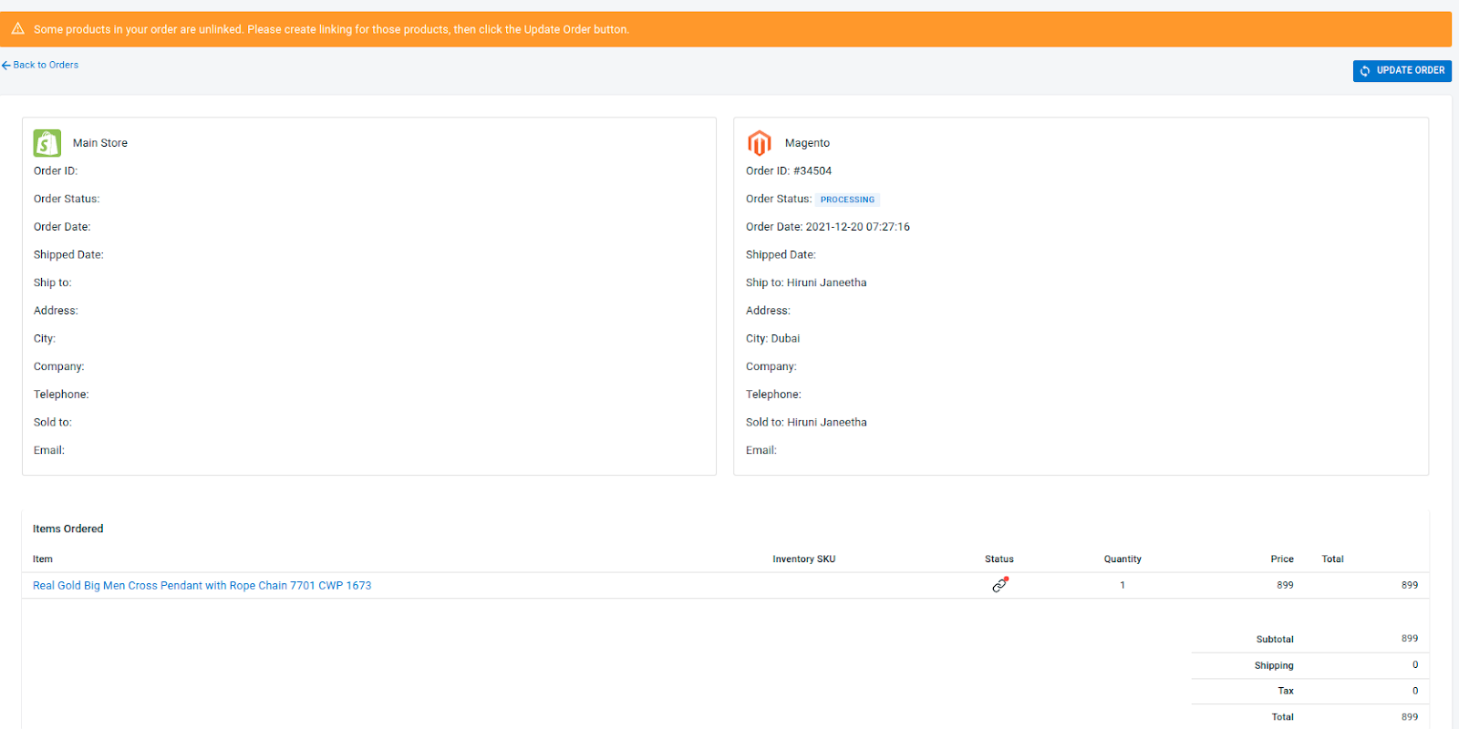Click the Inventory SKU column header
This screenshot has height=729, width=1459.
point(803,560)
